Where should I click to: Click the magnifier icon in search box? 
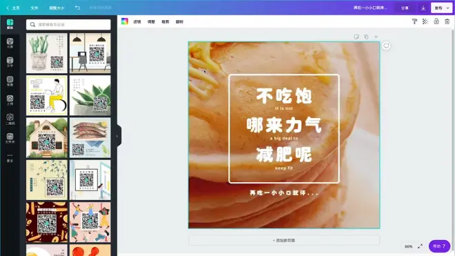tap(32, 25)
